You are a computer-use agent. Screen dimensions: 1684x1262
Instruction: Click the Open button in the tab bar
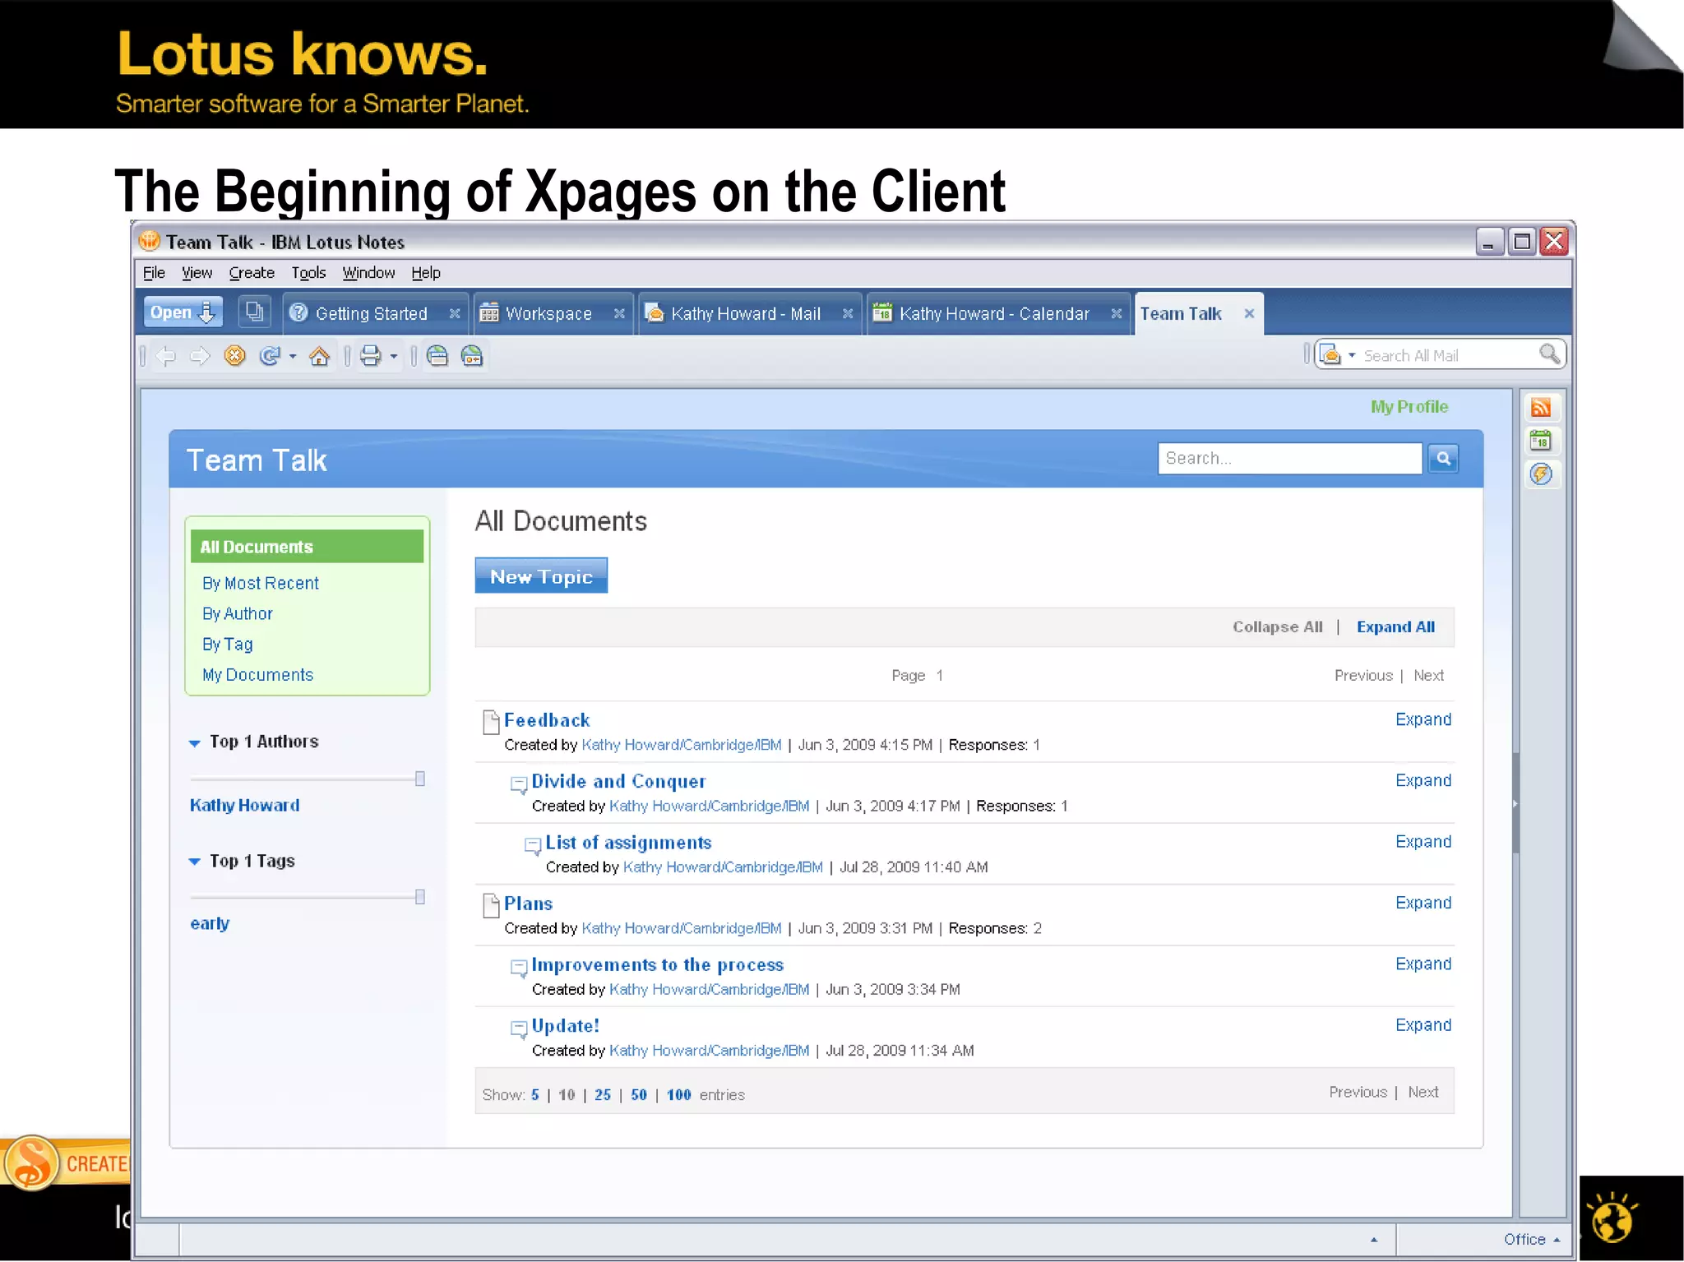pyautogui.click(x=183, y=313)
